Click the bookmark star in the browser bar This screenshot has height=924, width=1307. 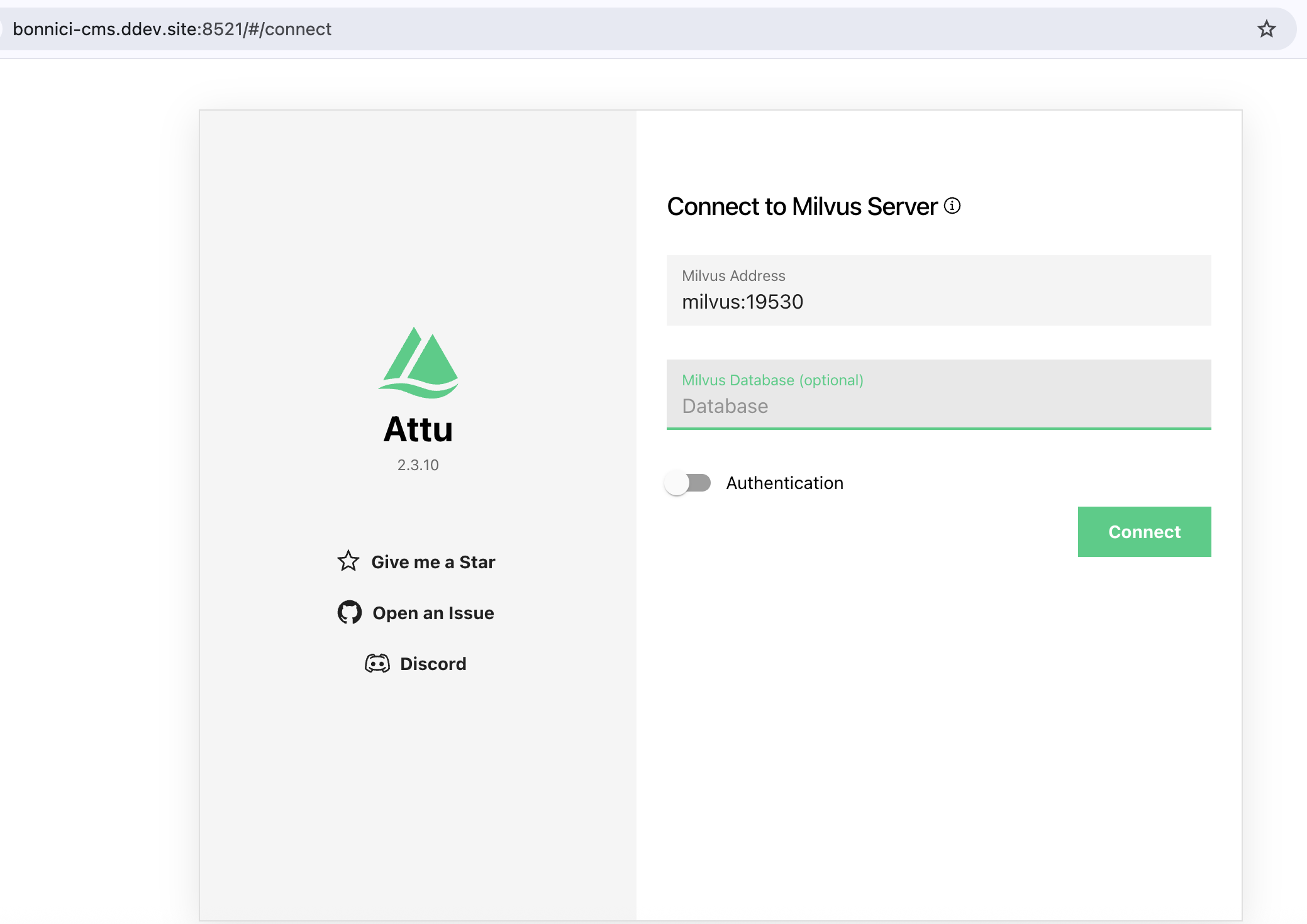point(1267,28)
